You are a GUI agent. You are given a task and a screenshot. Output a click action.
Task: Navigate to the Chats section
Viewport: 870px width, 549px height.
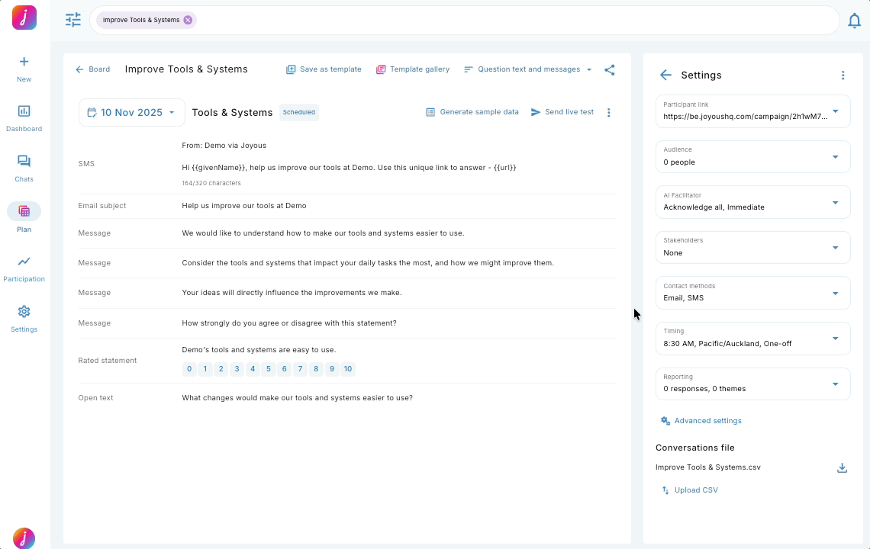tap(24, 167)
